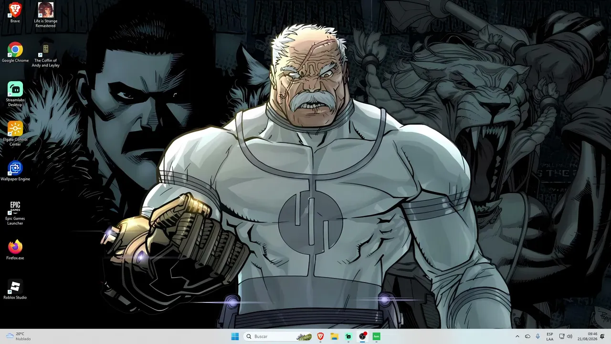Open the green fom app in taskbar
Viewport: 611px width, 344px height.
[x=376, y=336]
